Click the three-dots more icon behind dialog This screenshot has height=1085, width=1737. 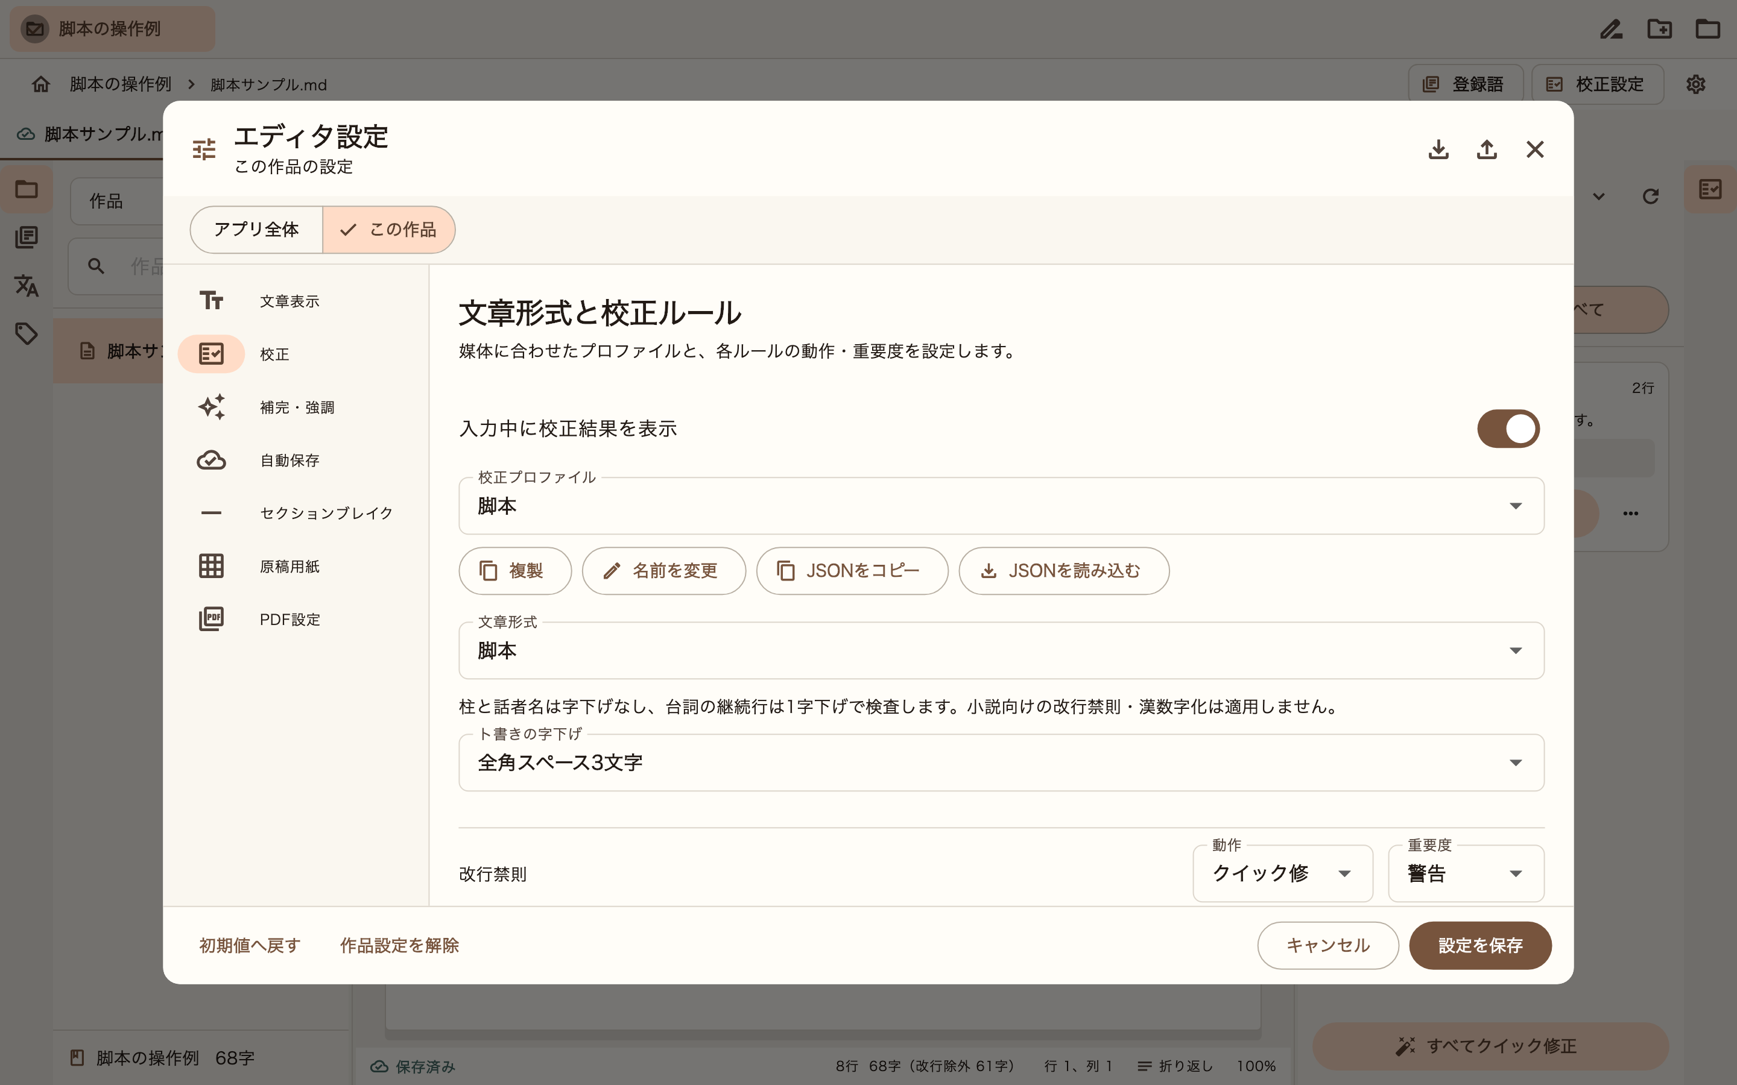[x=1630, y=513]
